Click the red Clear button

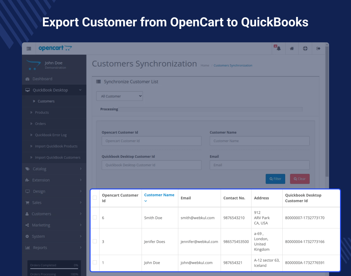pyautogui.click(x=300, y=179)
